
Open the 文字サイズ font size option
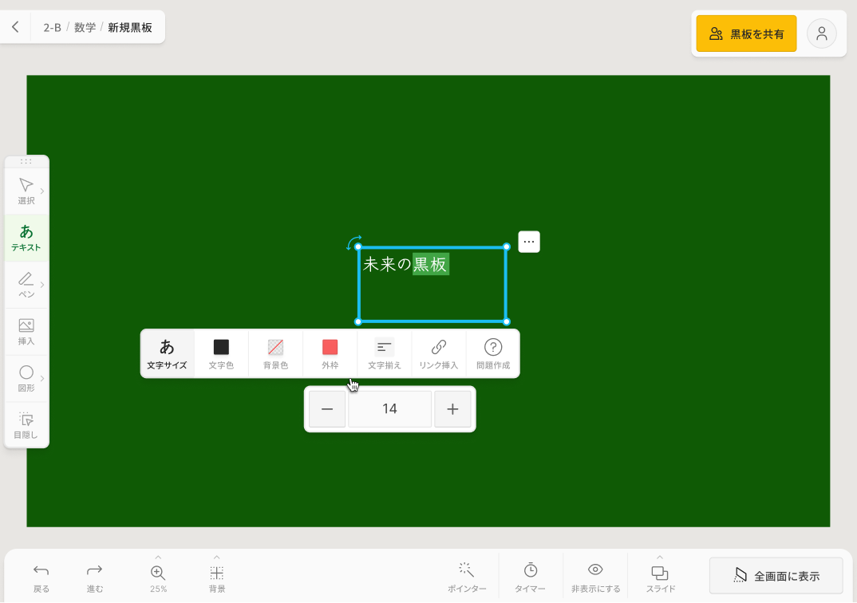167,353
